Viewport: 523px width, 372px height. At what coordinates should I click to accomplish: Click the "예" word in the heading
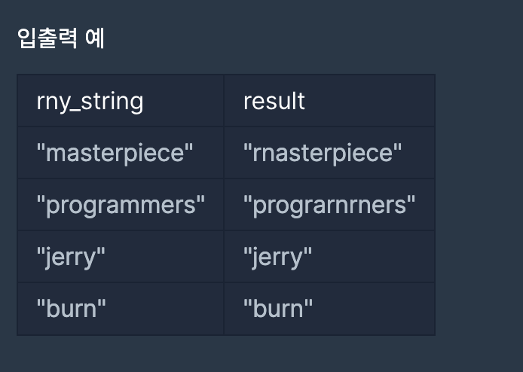coord(95,38)
